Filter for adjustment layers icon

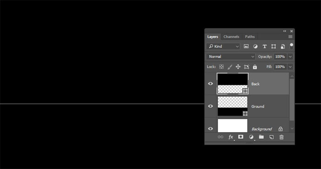point(255,46)
